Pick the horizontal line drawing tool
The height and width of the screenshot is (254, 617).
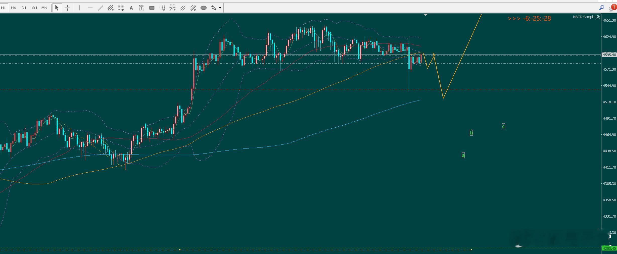click(x=90, y=8)
